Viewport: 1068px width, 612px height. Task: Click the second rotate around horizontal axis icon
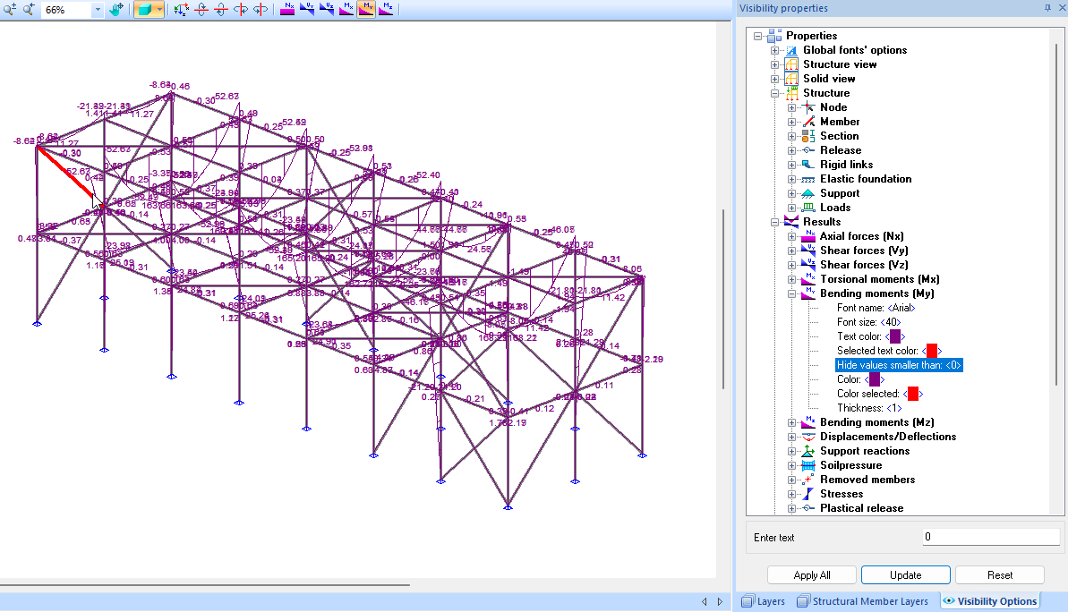221,10
